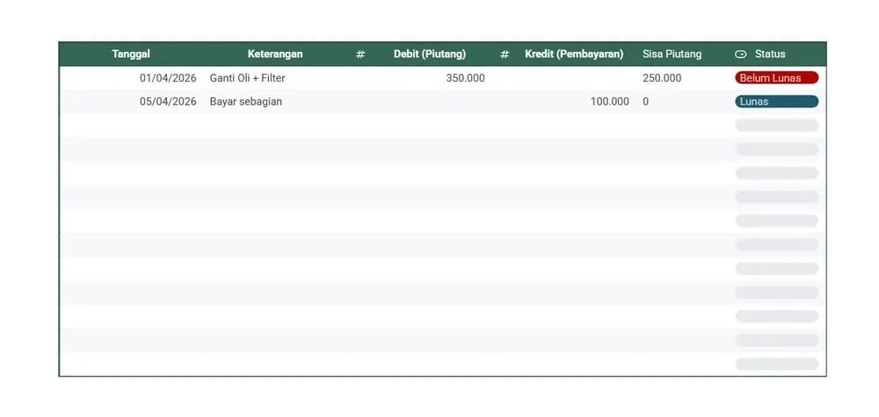Click the number icon beside Kredit (Pembayaran)
Image resolution: width=879 pixels, height=417 pixels.
(x=505, y=54)
